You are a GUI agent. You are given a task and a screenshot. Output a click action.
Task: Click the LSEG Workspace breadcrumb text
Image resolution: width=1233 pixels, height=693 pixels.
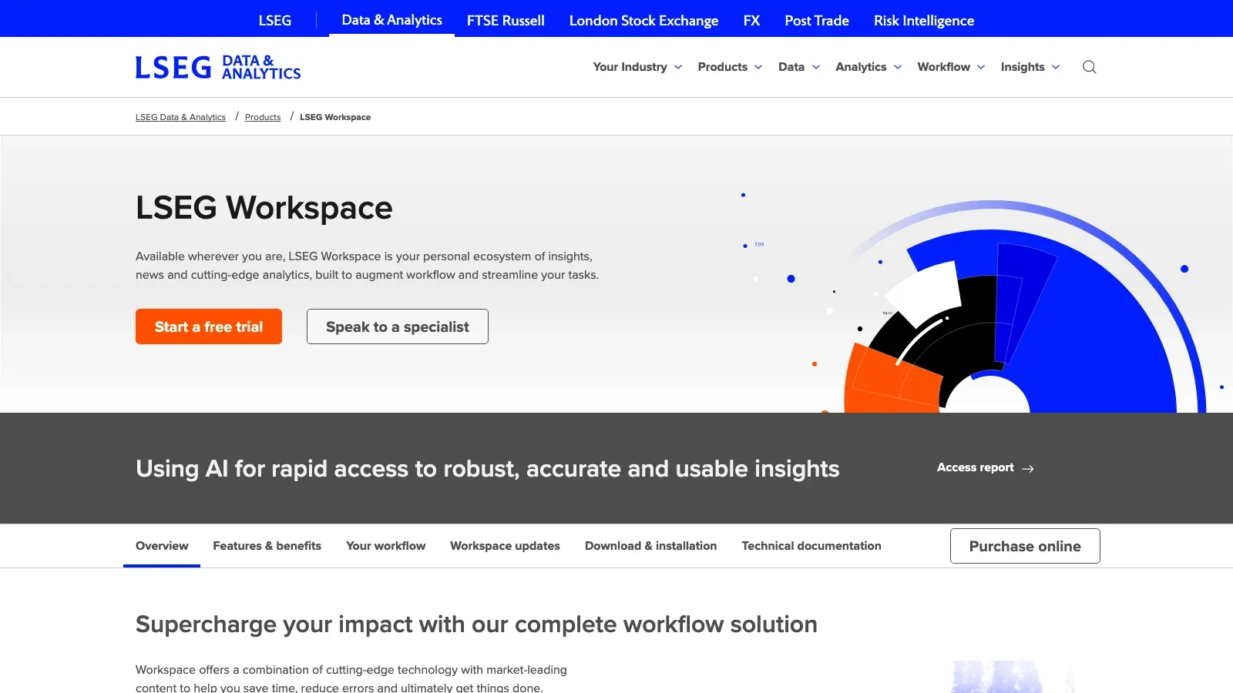click(335, 117)
